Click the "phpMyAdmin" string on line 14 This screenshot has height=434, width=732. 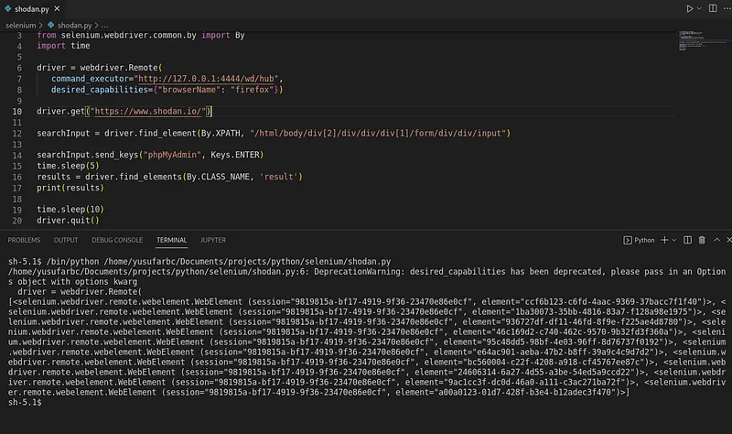pyautogui.click(x=172, y=155)
